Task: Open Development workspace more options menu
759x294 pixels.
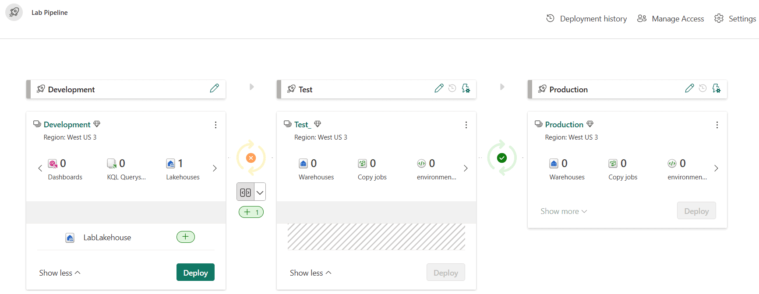Action: click(x=215, y=125)
